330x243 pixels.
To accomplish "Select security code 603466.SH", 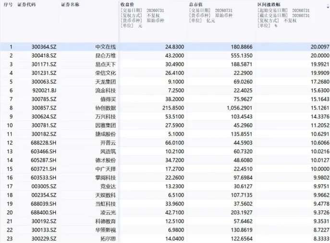I will point(44,151).
